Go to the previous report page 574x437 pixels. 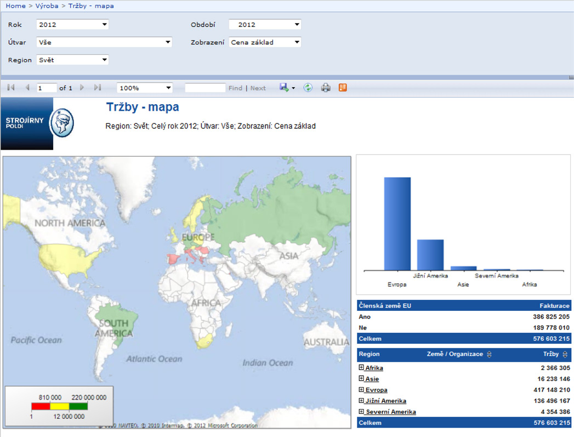coord(27,88)
